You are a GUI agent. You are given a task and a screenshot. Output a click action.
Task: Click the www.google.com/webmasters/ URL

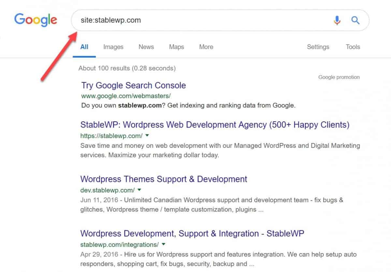[x=126, y=96]
